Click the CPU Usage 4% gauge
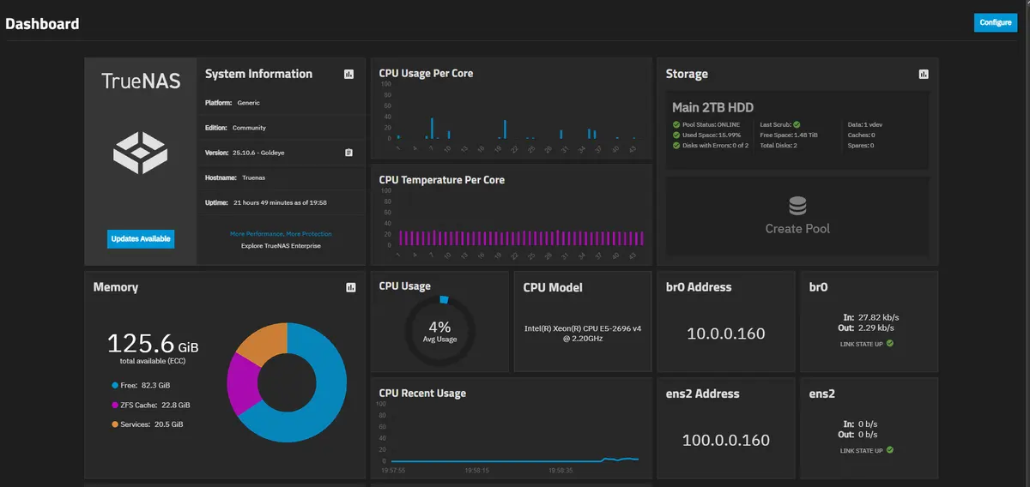This screenshot has width=1030, height=487. click(439, 331)
